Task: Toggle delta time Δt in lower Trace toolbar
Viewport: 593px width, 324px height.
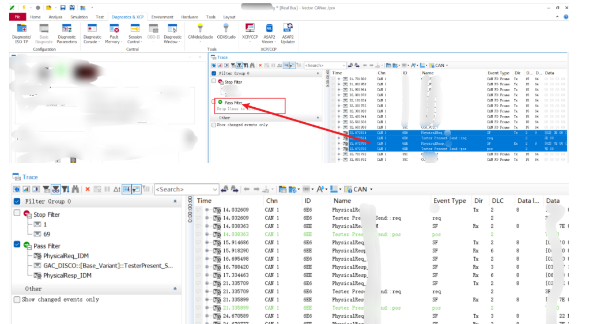Action: pos(117,189)
